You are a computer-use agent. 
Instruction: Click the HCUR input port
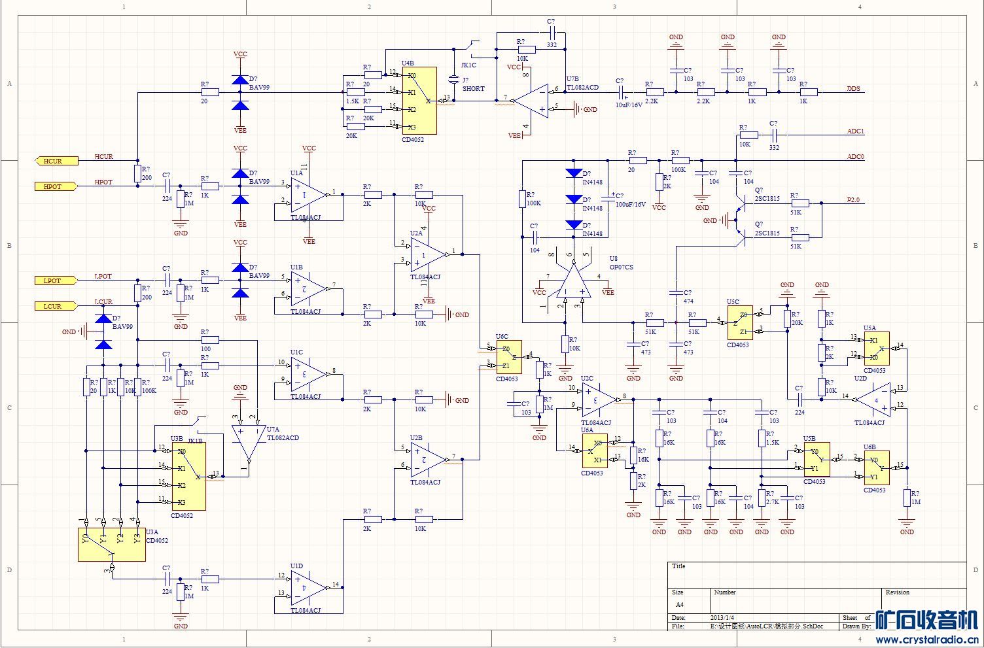pyautogui.click(x=56, y=161)
